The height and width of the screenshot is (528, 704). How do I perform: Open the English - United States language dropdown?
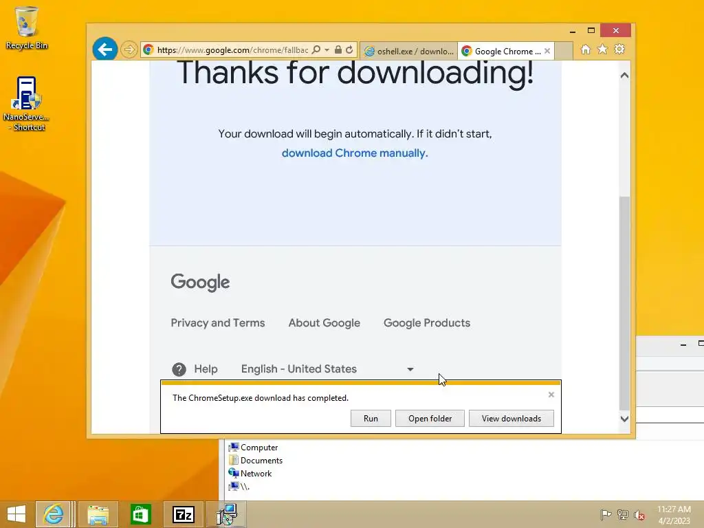[x=327, y=369]
